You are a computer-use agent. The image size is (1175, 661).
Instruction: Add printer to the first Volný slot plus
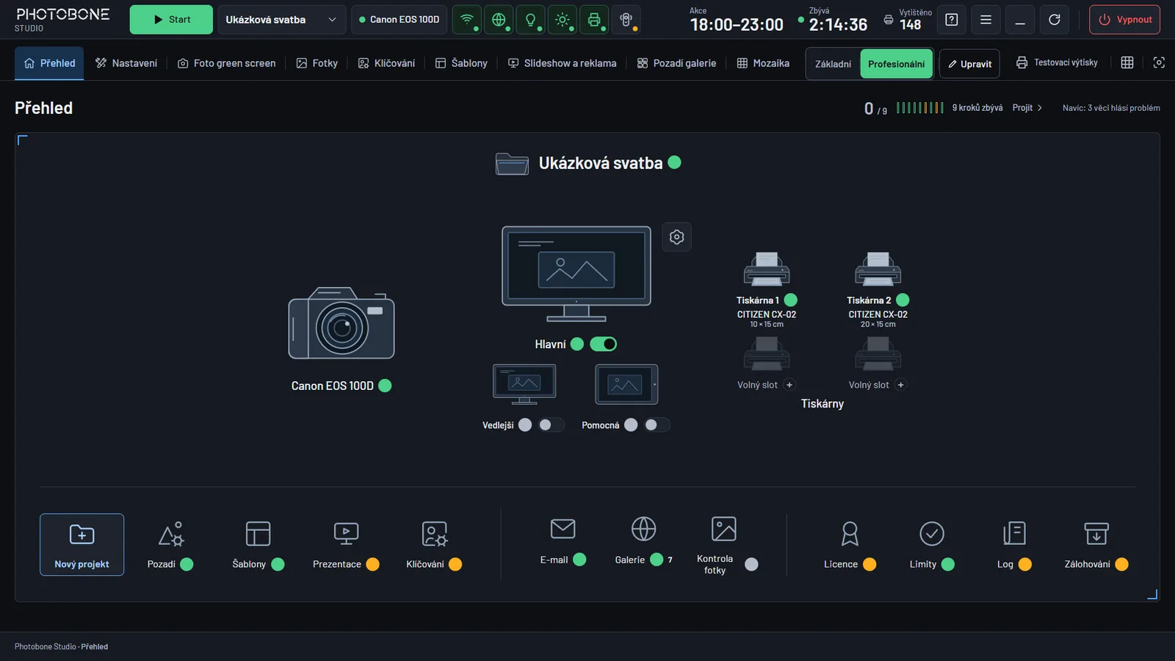pos(789,385)
